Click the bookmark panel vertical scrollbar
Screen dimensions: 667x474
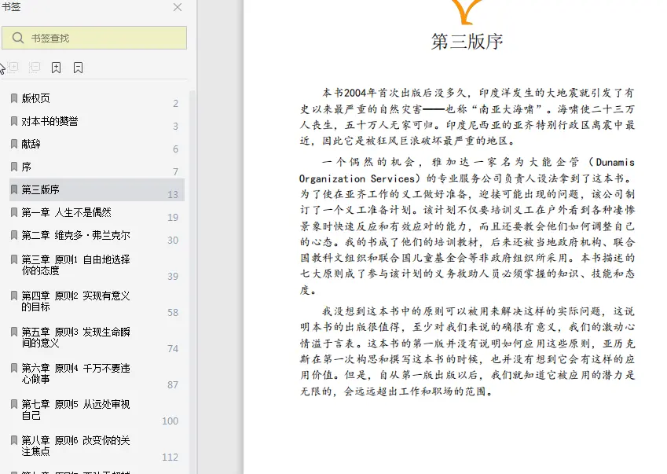[x=192, y=281]
